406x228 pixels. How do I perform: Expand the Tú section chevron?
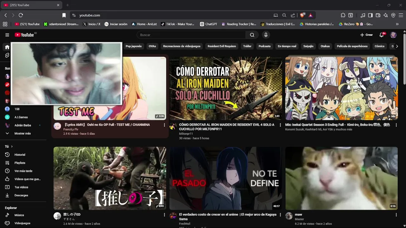[x=12, y=146]
